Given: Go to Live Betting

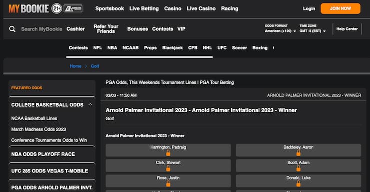Looking at the screenshot, I should (x=144, y=8).
